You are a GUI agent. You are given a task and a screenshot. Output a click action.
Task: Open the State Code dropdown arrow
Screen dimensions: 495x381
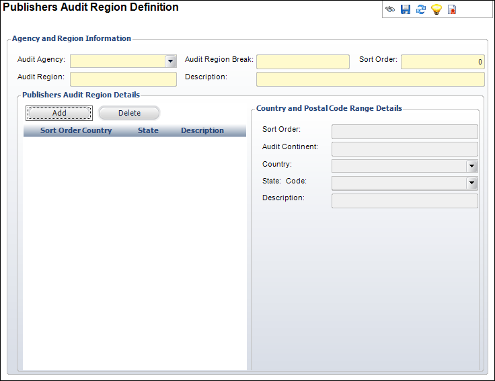pyautogui.click(x=471, y=183)
